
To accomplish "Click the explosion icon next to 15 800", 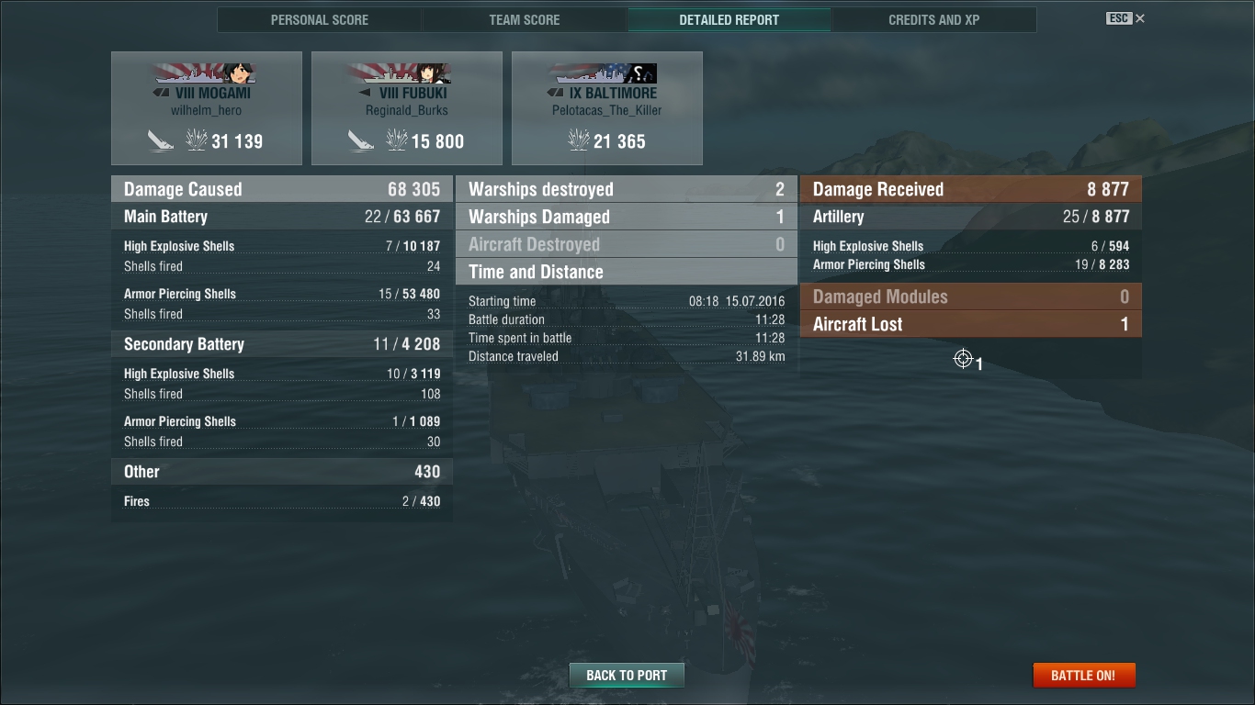I will [x=396, y=140].
